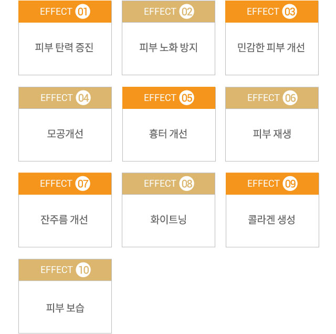This screenshot has height=334, width=336.
Task: Click the 08 number badge
Action: tap(187, 184)
